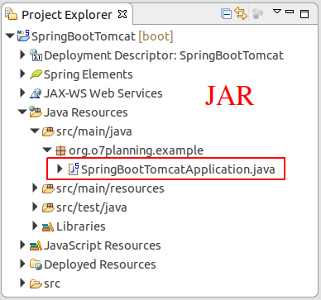Select SpringBootTomcatApplication.java in the tree
321x300 pixels.
178,169
